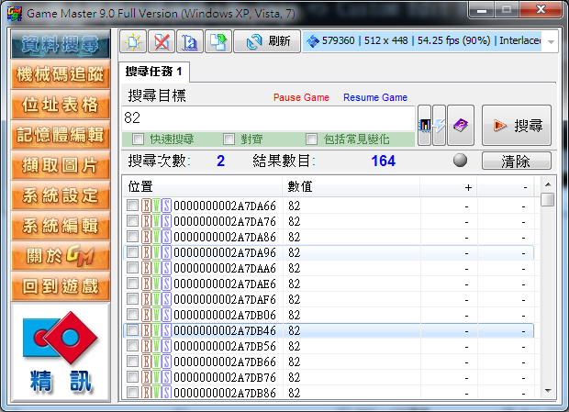
Task: Click the third toolbar document search icon
Action: point(190,41)
